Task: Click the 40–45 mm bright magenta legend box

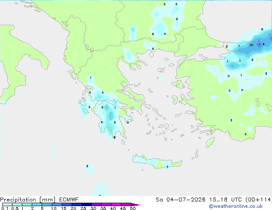Action: click(x=116, y=204)
